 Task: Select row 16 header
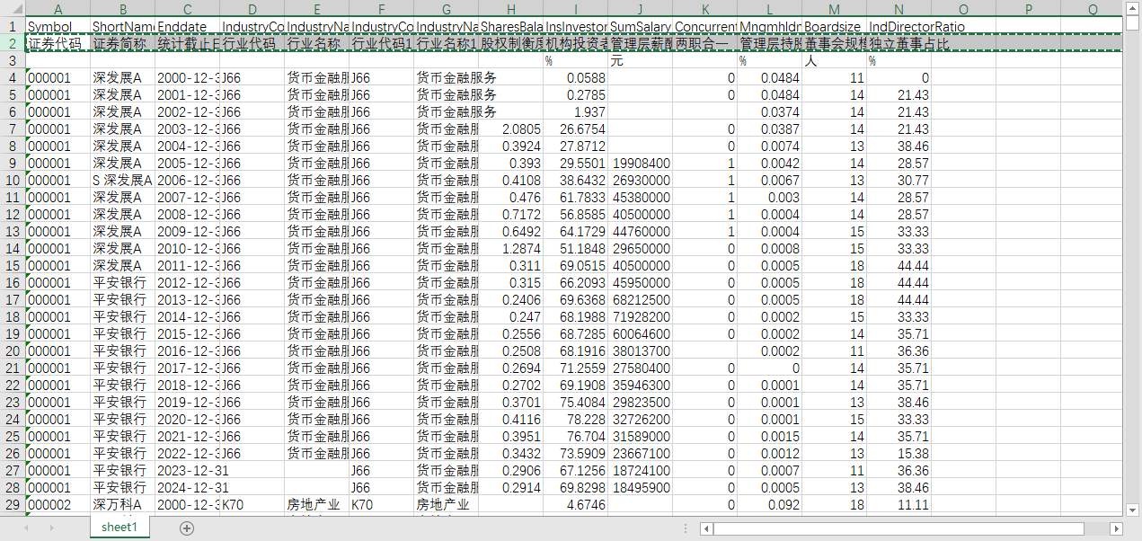point(13,283)
